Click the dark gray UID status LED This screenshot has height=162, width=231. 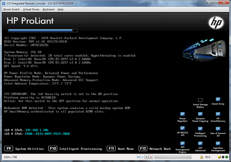pos(223,157)
